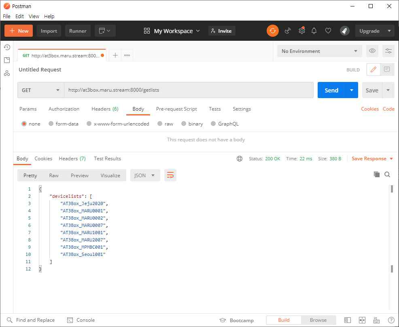Expand the Send button dropdown arrow
This screenshot has height=327, width=399.
(351, 90)
